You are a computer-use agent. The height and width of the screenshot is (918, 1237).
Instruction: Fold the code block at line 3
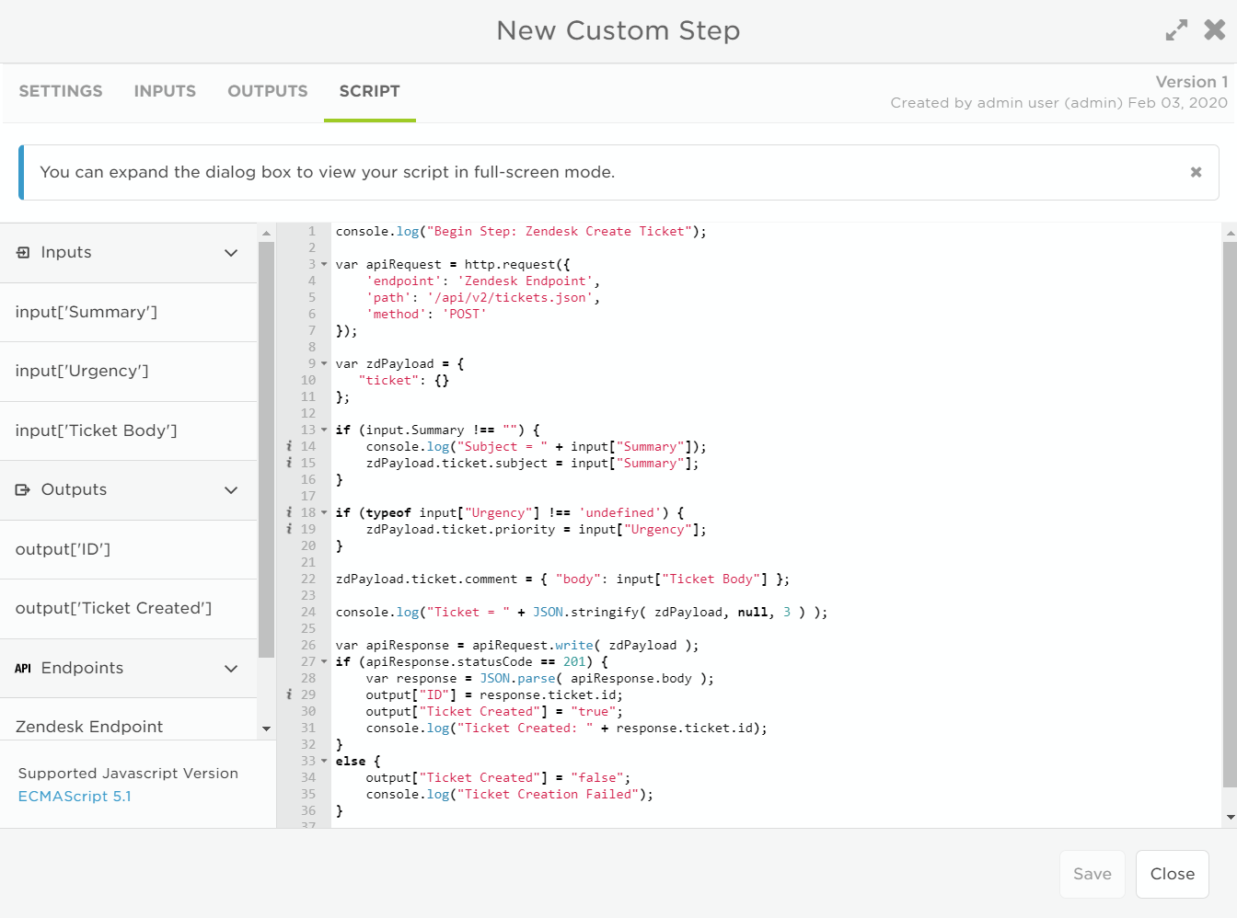324,264
